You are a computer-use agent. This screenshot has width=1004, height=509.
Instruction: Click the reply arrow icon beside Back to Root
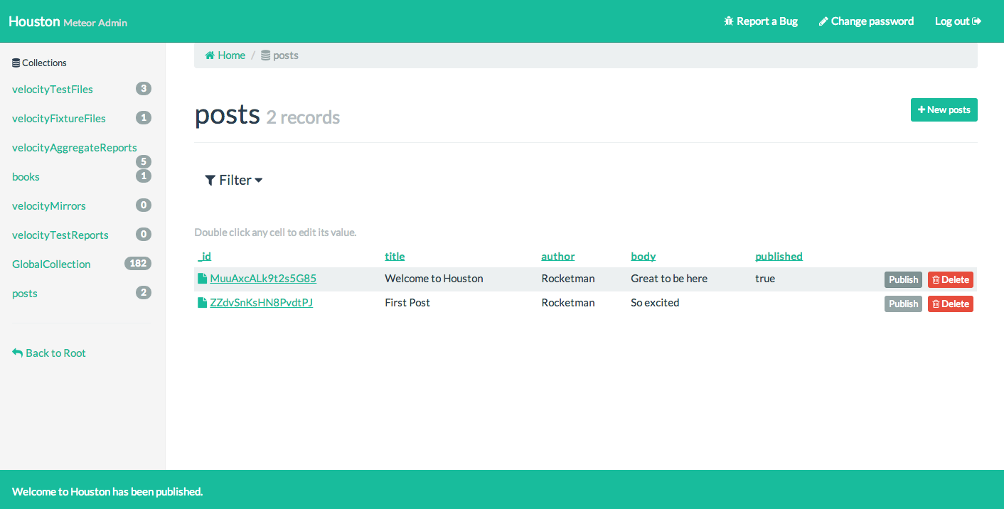coord(17,353)
